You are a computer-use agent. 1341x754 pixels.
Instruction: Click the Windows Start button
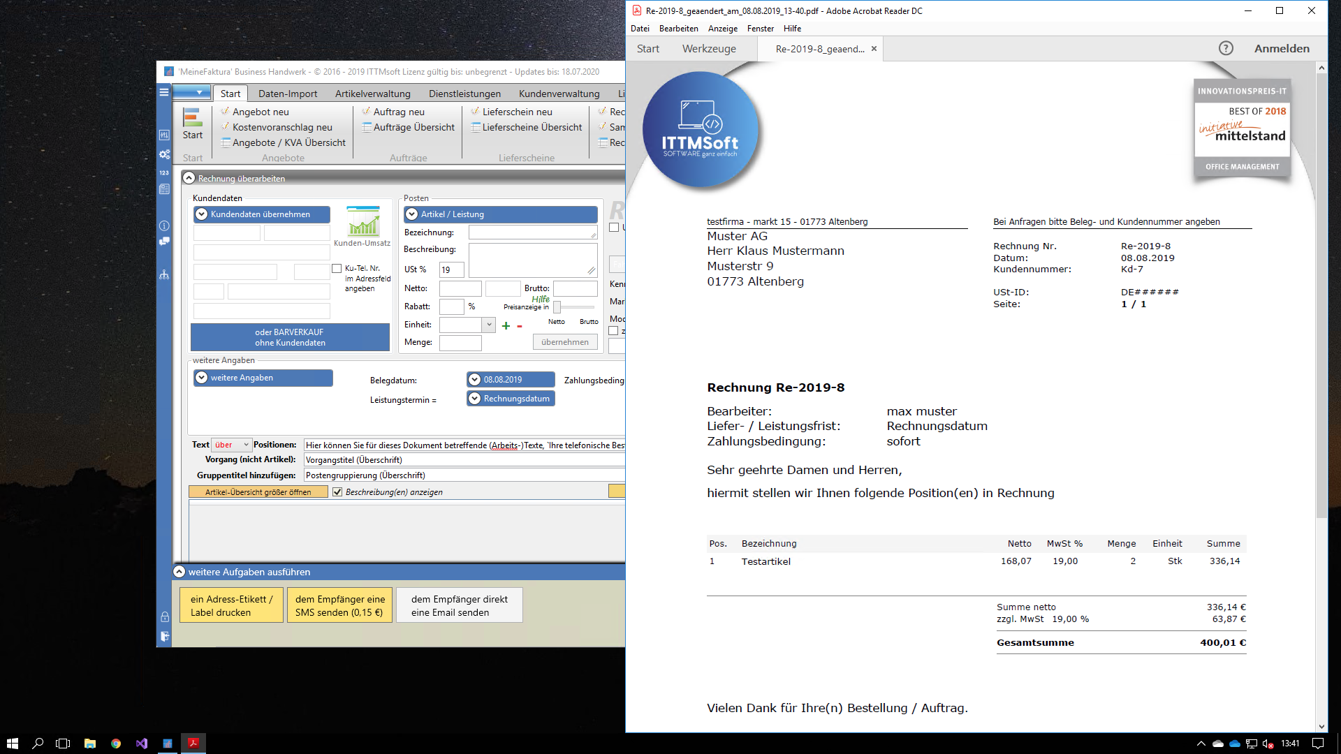coord(12,744)
